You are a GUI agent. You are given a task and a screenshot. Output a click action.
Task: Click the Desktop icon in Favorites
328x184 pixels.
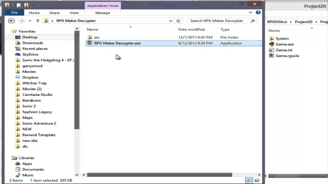(18, 37)
